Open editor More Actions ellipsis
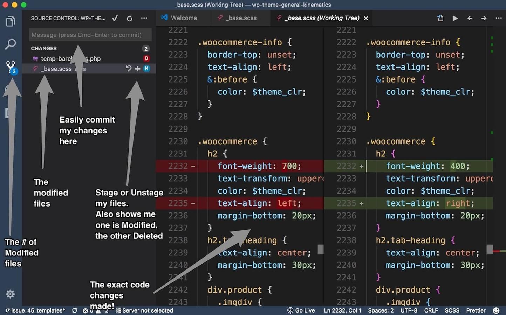Image resolution: width=506 pixels, height=315 pixels. pos(499,18)
